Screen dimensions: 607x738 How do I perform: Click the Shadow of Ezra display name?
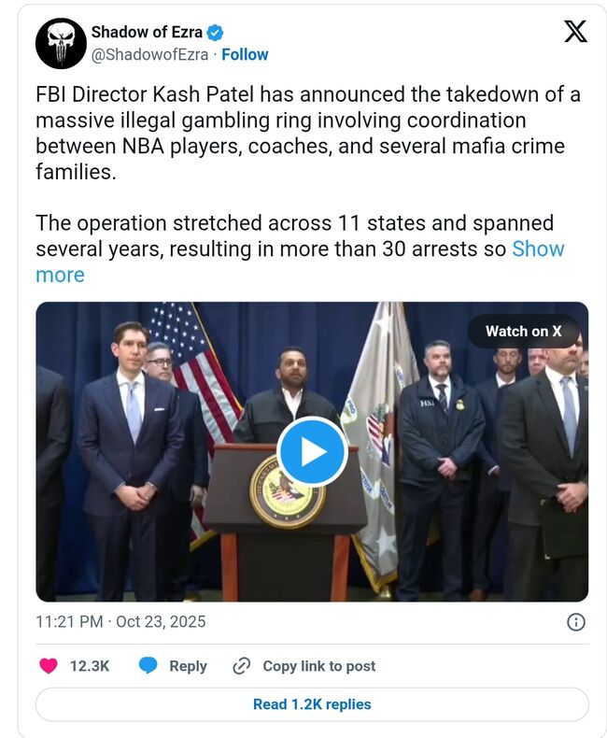pos(147,33)
